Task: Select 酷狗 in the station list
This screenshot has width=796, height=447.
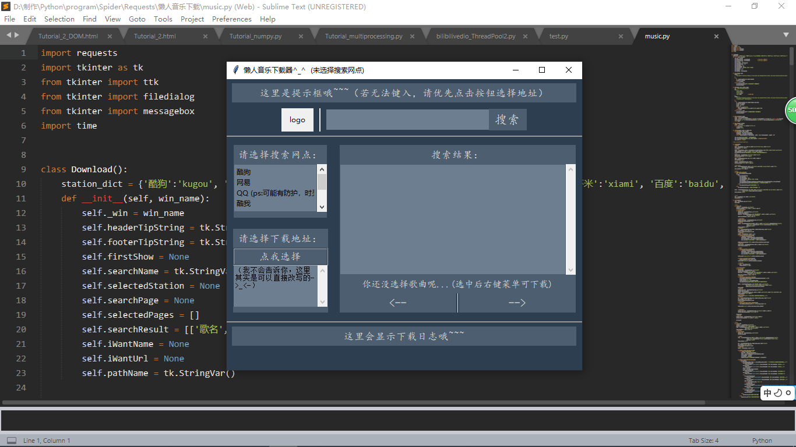Action: 244,172
